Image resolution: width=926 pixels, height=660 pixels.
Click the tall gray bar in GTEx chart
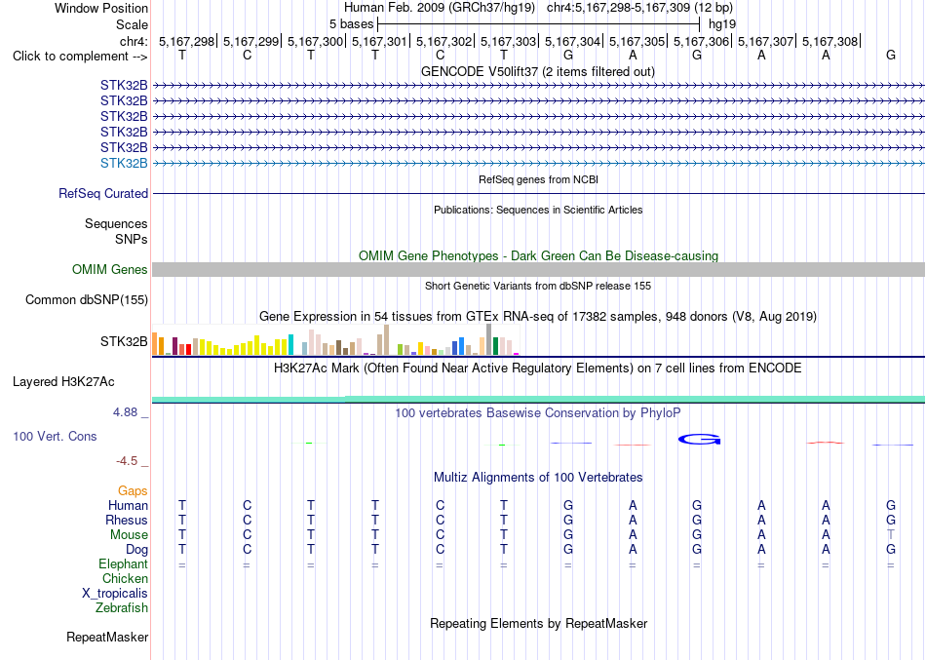(489, 339)
